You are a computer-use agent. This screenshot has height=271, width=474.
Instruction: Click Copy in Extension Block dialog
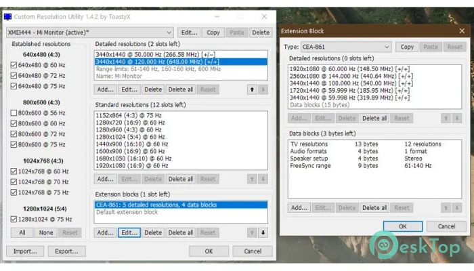(x=407, y=47)
